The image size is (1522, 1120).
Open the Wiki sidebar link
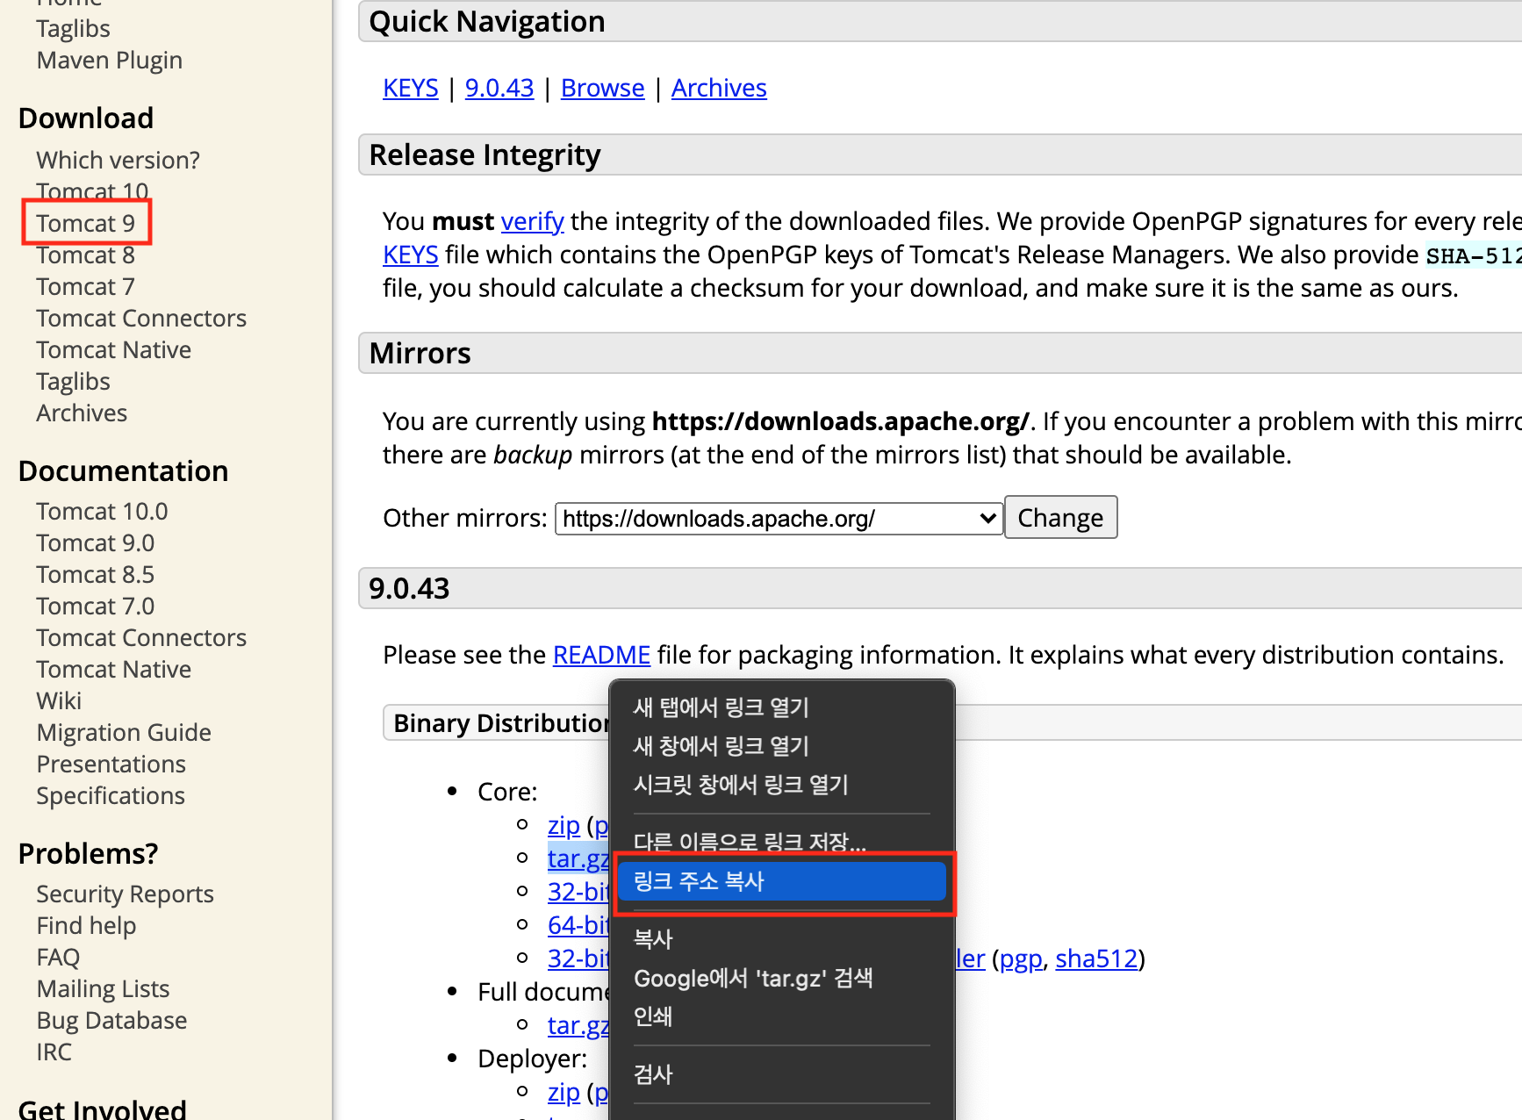(59, 700)
